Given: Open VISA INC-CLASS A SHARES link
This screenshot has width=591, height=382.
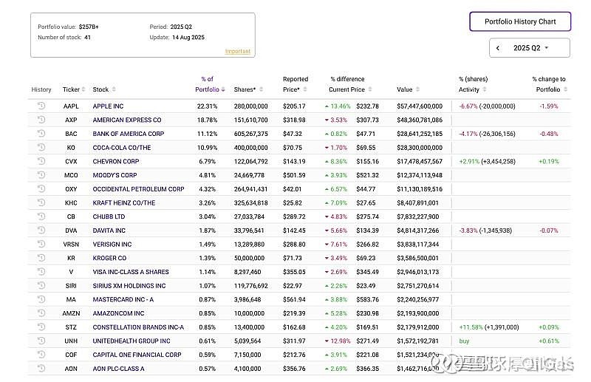Looking at the screenshot, I should pyautogui.click(x=131, y=272).
